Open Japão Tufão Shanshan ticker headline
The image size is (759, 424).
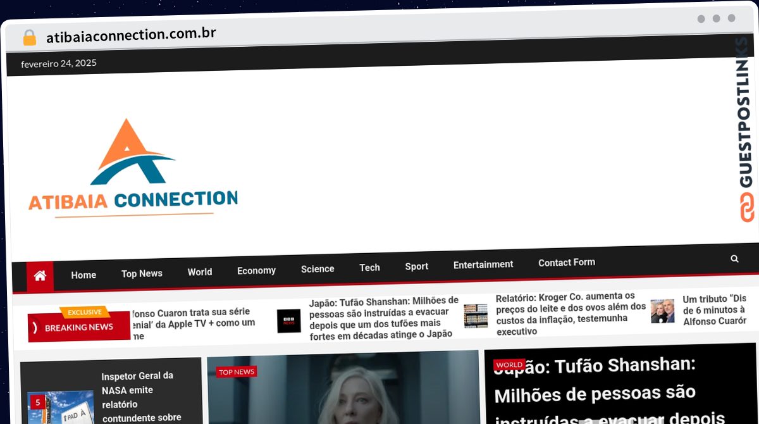pyautogui.click(x=384, y=318)
